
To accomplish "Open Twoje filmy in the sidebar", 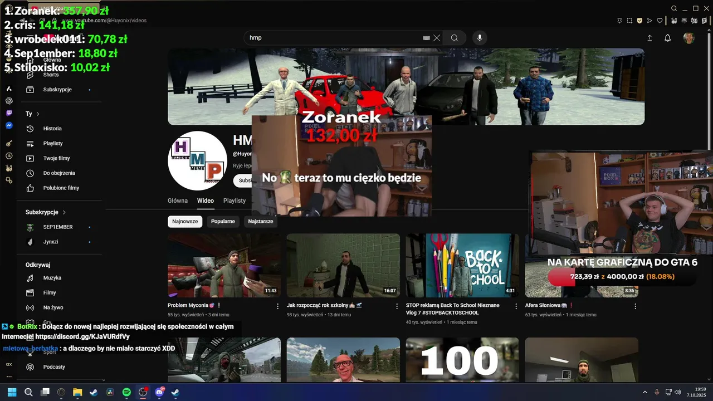I will pos(56,158).
